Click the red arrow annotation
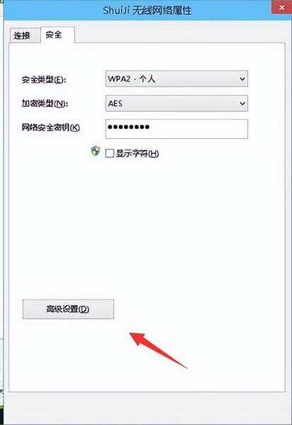Viewport: 292px width, 425px height. pyautogui.click(x=158, y=350)
